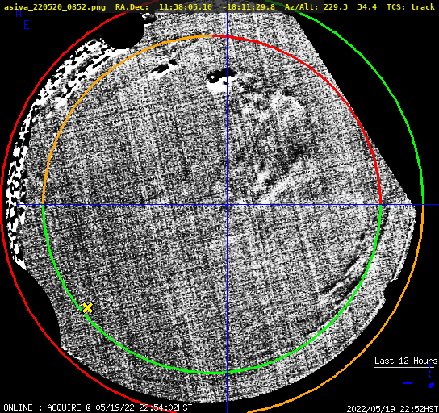Click the RA value 11:38:05.10
Image resolution: width=439 pixels, height=413 pixels.
point(186,6)
